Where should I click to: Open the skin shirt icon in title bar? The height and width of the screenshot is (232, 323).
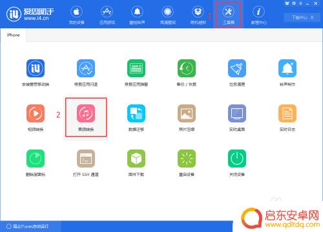[287, 3]
